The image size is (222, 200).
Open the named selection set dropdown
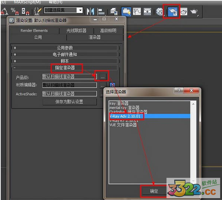tap(80, 10)
